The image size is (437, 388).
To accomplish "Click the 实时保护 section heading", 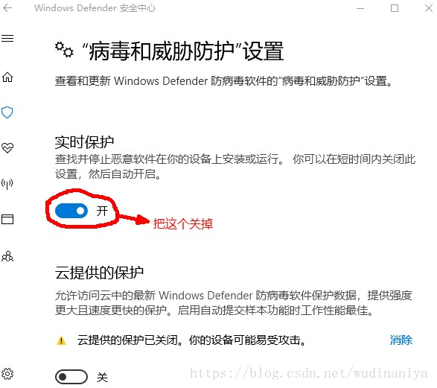I will click(84, 142).
